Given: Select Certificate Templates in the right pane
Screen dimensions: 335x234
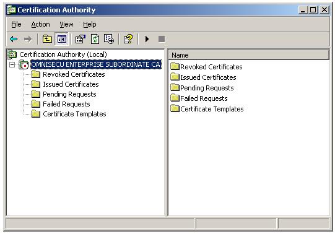Looking at the screenshot, I should (x=212, y=109).
